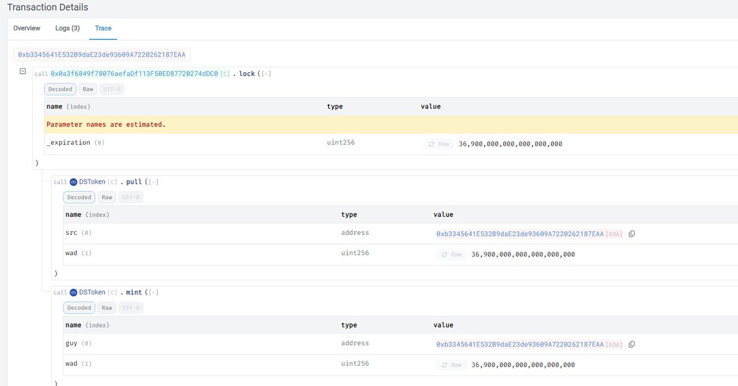The image size is (738, 386).
Task: Switch to the Overview tab
Action: click(x=27, y=28)
